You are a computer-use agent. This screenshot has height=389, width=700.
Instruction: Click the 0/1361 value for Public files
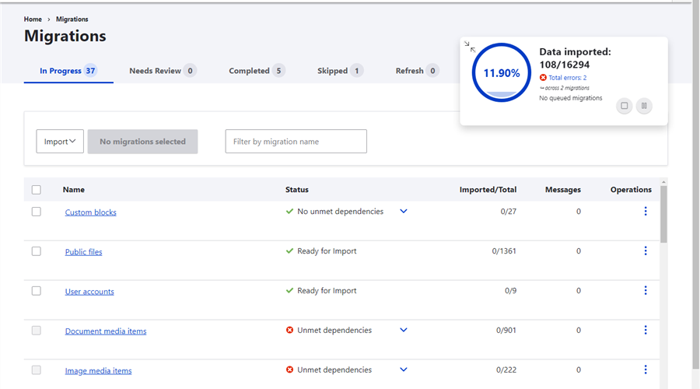pos(504,251)
